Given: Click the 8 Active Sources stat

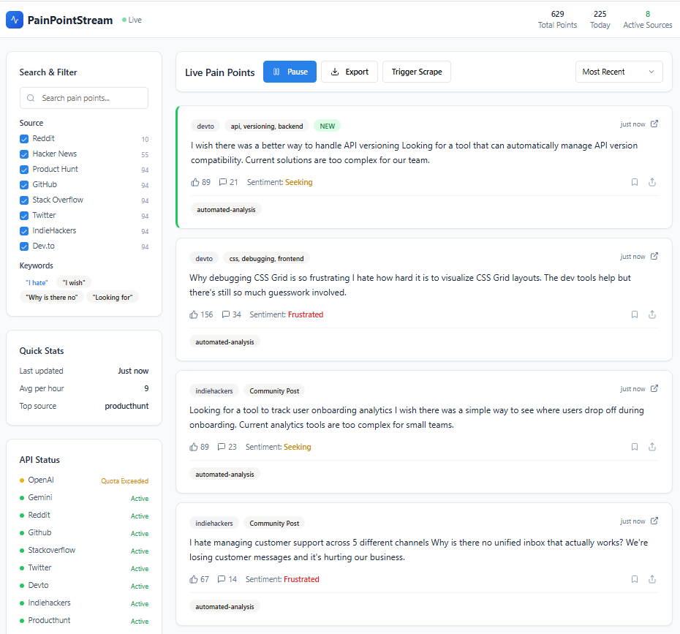Looking at the screenshot, I should [x=648, y=20].
